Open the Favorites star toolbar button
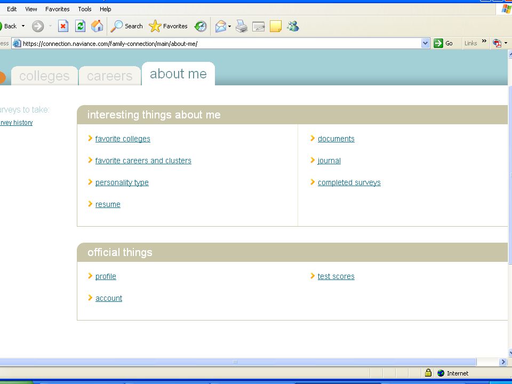 (x=168, y=26)
